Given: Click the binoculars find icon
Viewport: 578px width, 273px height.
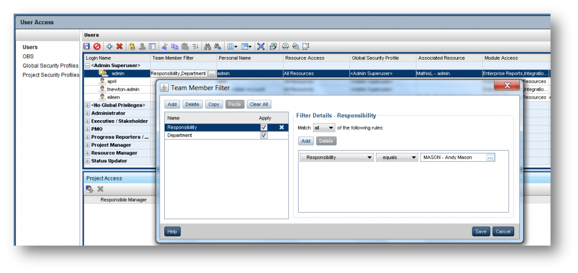Looking at the screenshot, I should pos(207,46).
